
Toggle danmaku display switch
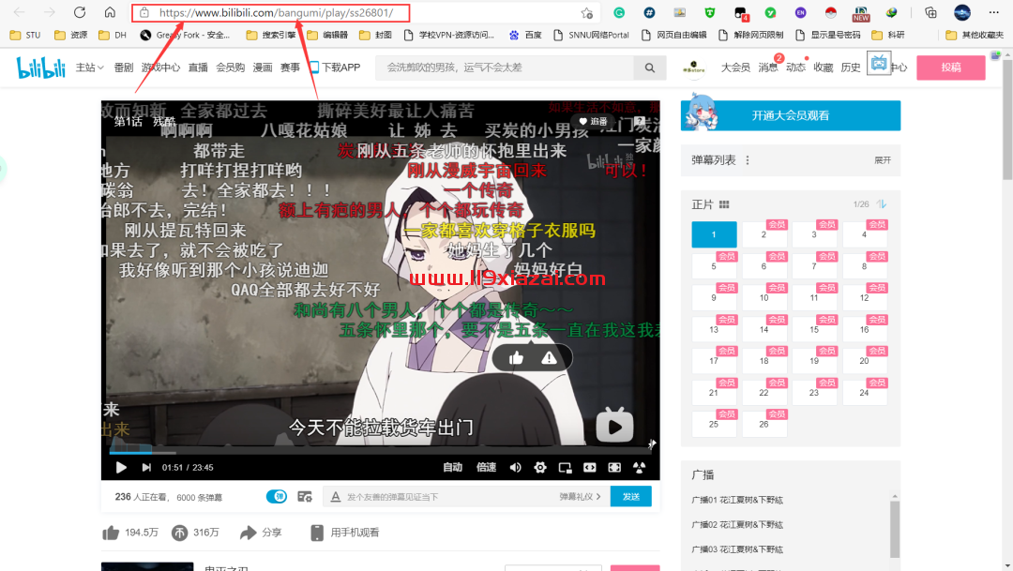pos(277,496)
